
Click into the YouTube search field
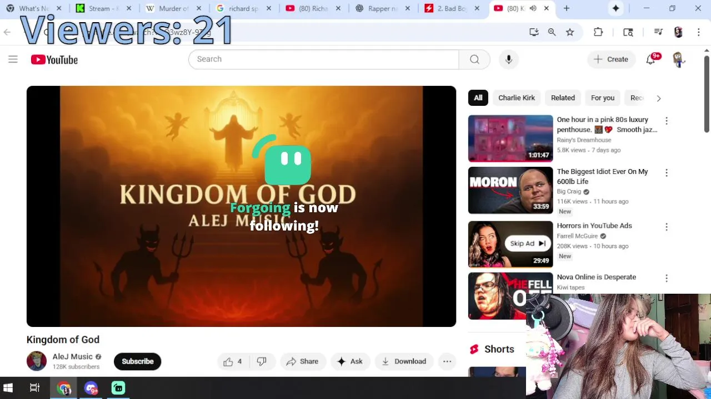pyautogui.click(x=324, y=59)
